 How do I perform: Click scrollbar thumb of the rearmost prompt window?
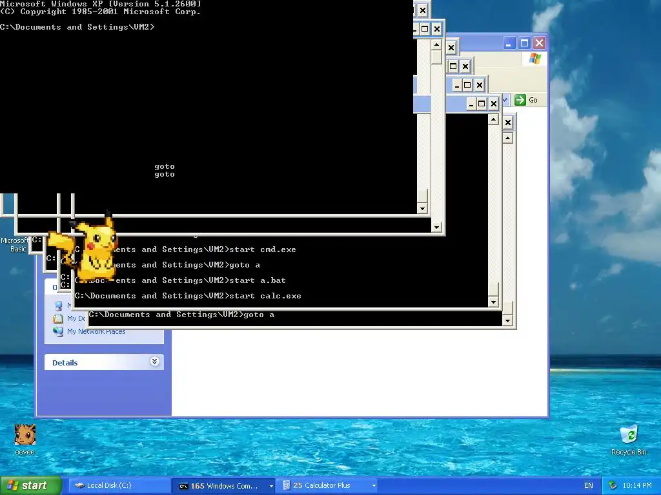click(x=507, y=308)
